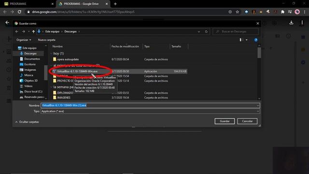Collapse the hoy (1) group
The width and height of the screenshot is (309, 174).
pyautogui.click(x=52, y=54)
